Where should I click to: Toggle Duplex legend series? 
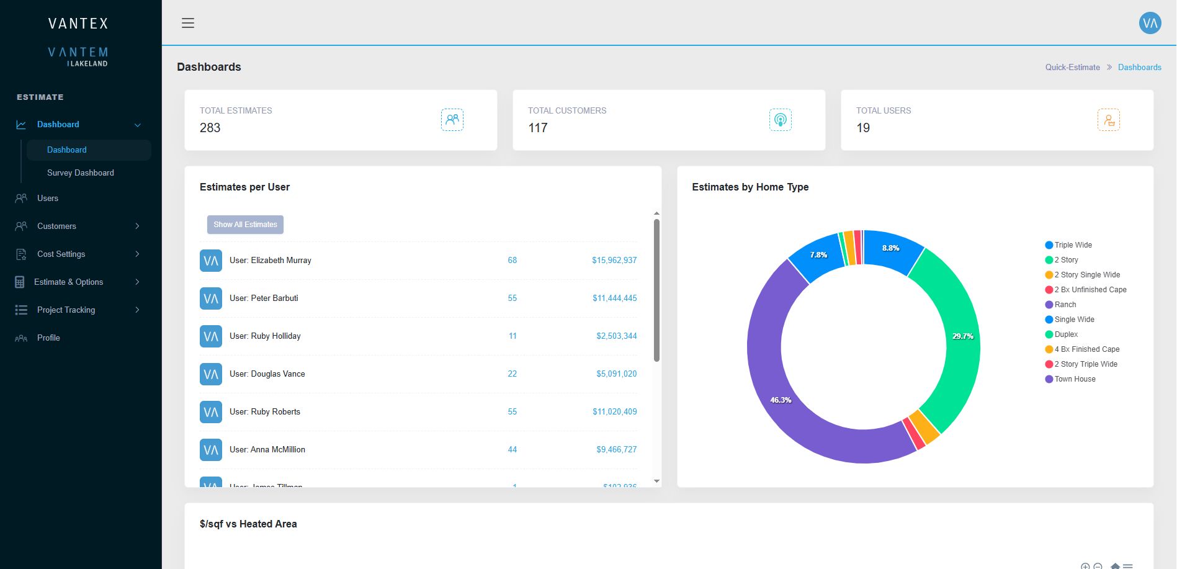[1062, 334]
